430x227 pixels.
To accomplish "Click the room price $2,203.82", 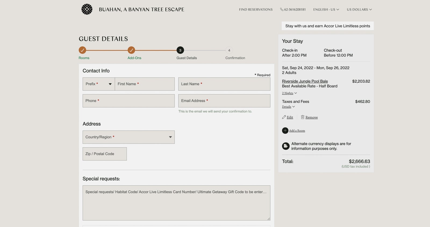I will (x=361, y=81).
